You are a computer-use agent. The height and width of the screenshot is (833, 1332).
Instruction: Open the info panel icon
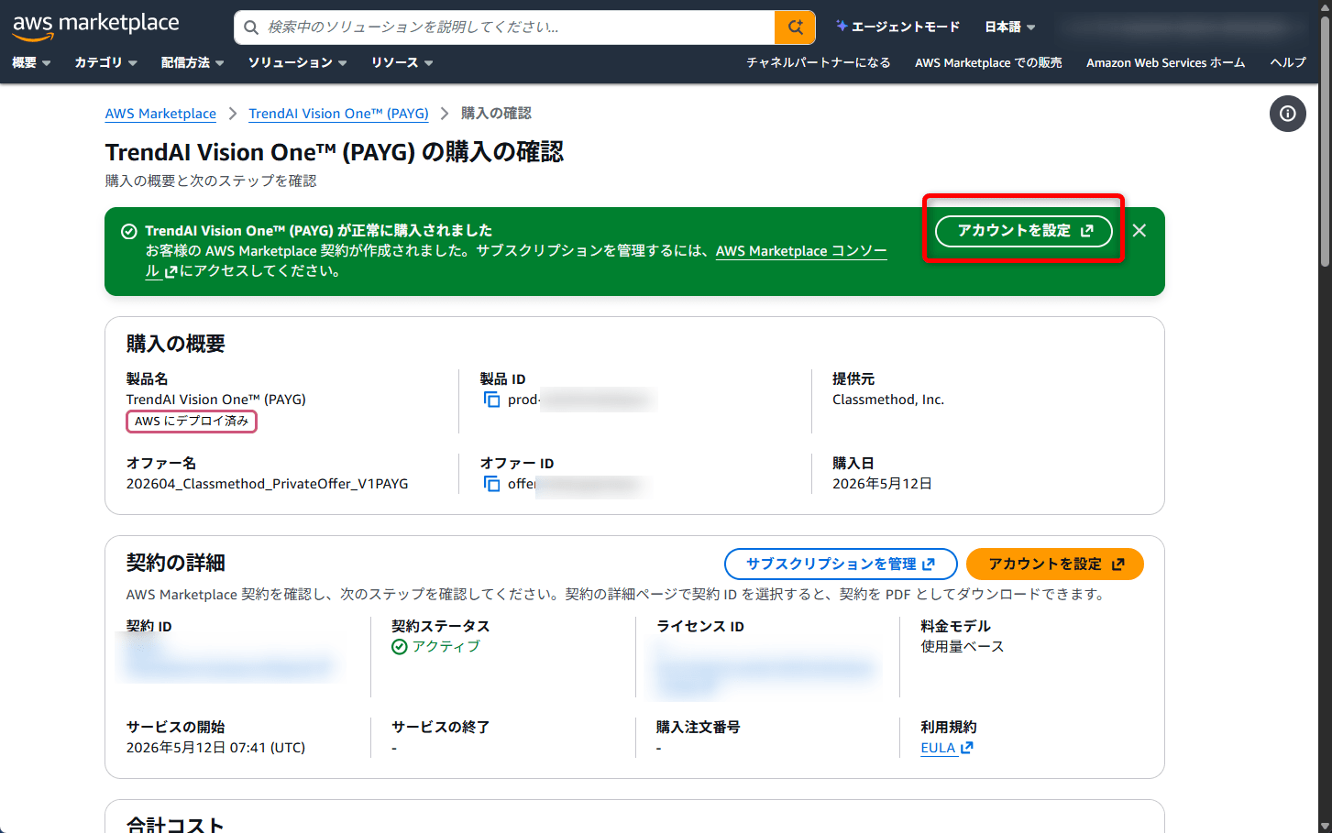(x=1288, y=114)
